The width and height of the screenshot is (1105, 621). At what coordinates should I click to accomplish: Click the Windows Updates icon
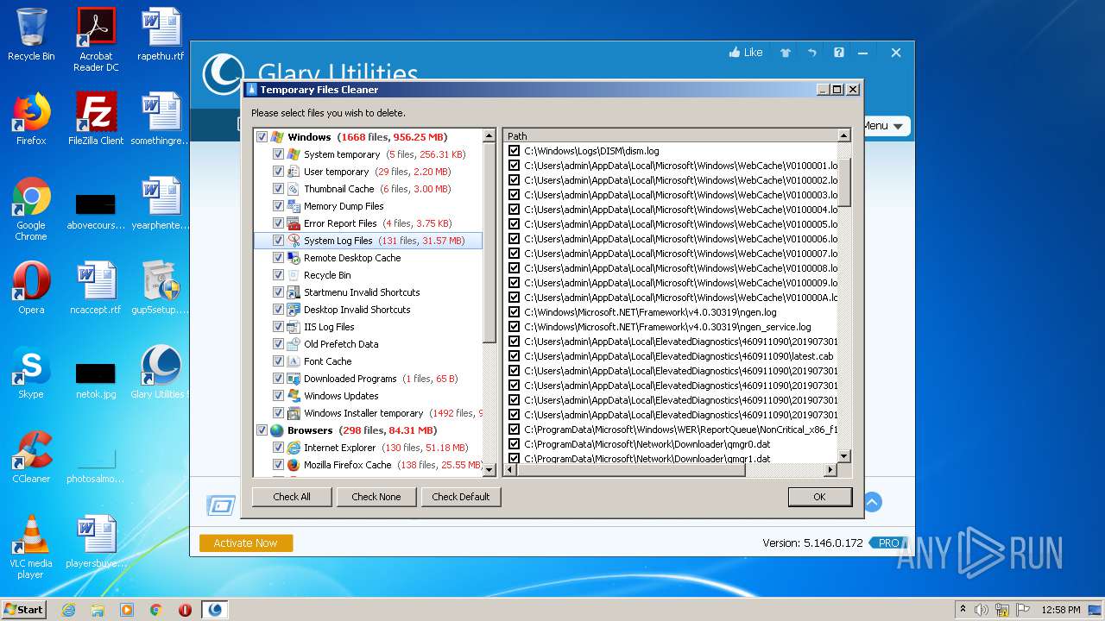[x=294, y=396]
